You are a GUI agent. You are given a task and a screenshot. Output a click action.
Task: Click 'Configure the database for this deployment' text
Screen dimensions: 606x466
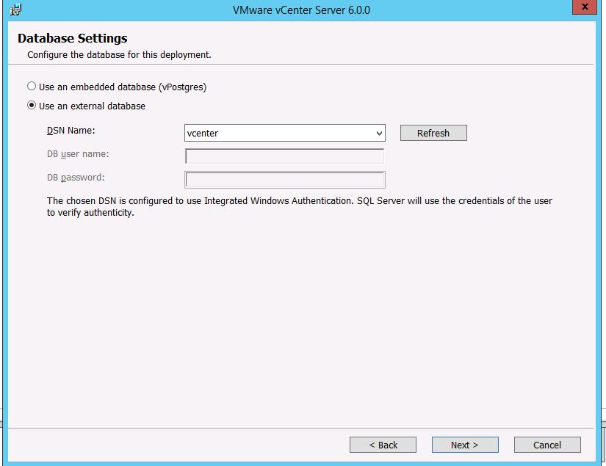click(119, 55)
